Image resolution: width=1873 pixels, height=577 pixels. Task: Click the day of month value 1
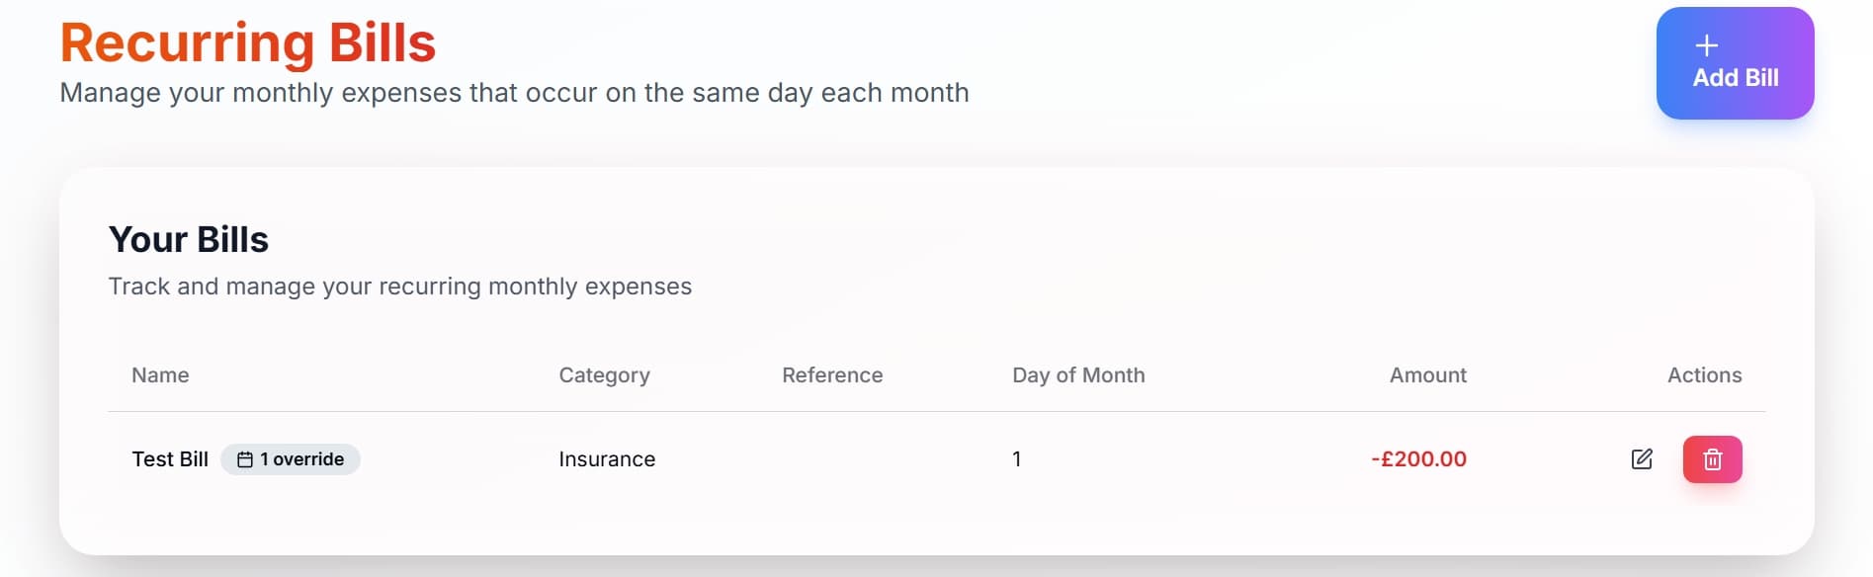click(x=1016, y=459)
